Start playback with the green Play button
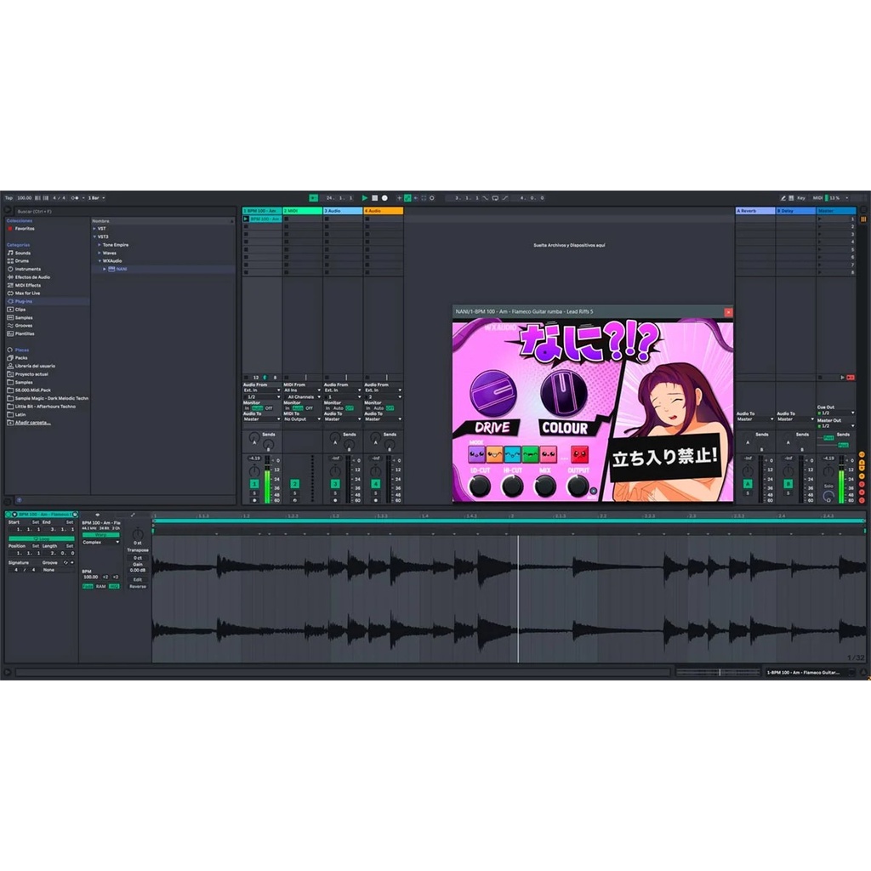The height and width of the screenshot is (871, 871). tap(364, 197)
